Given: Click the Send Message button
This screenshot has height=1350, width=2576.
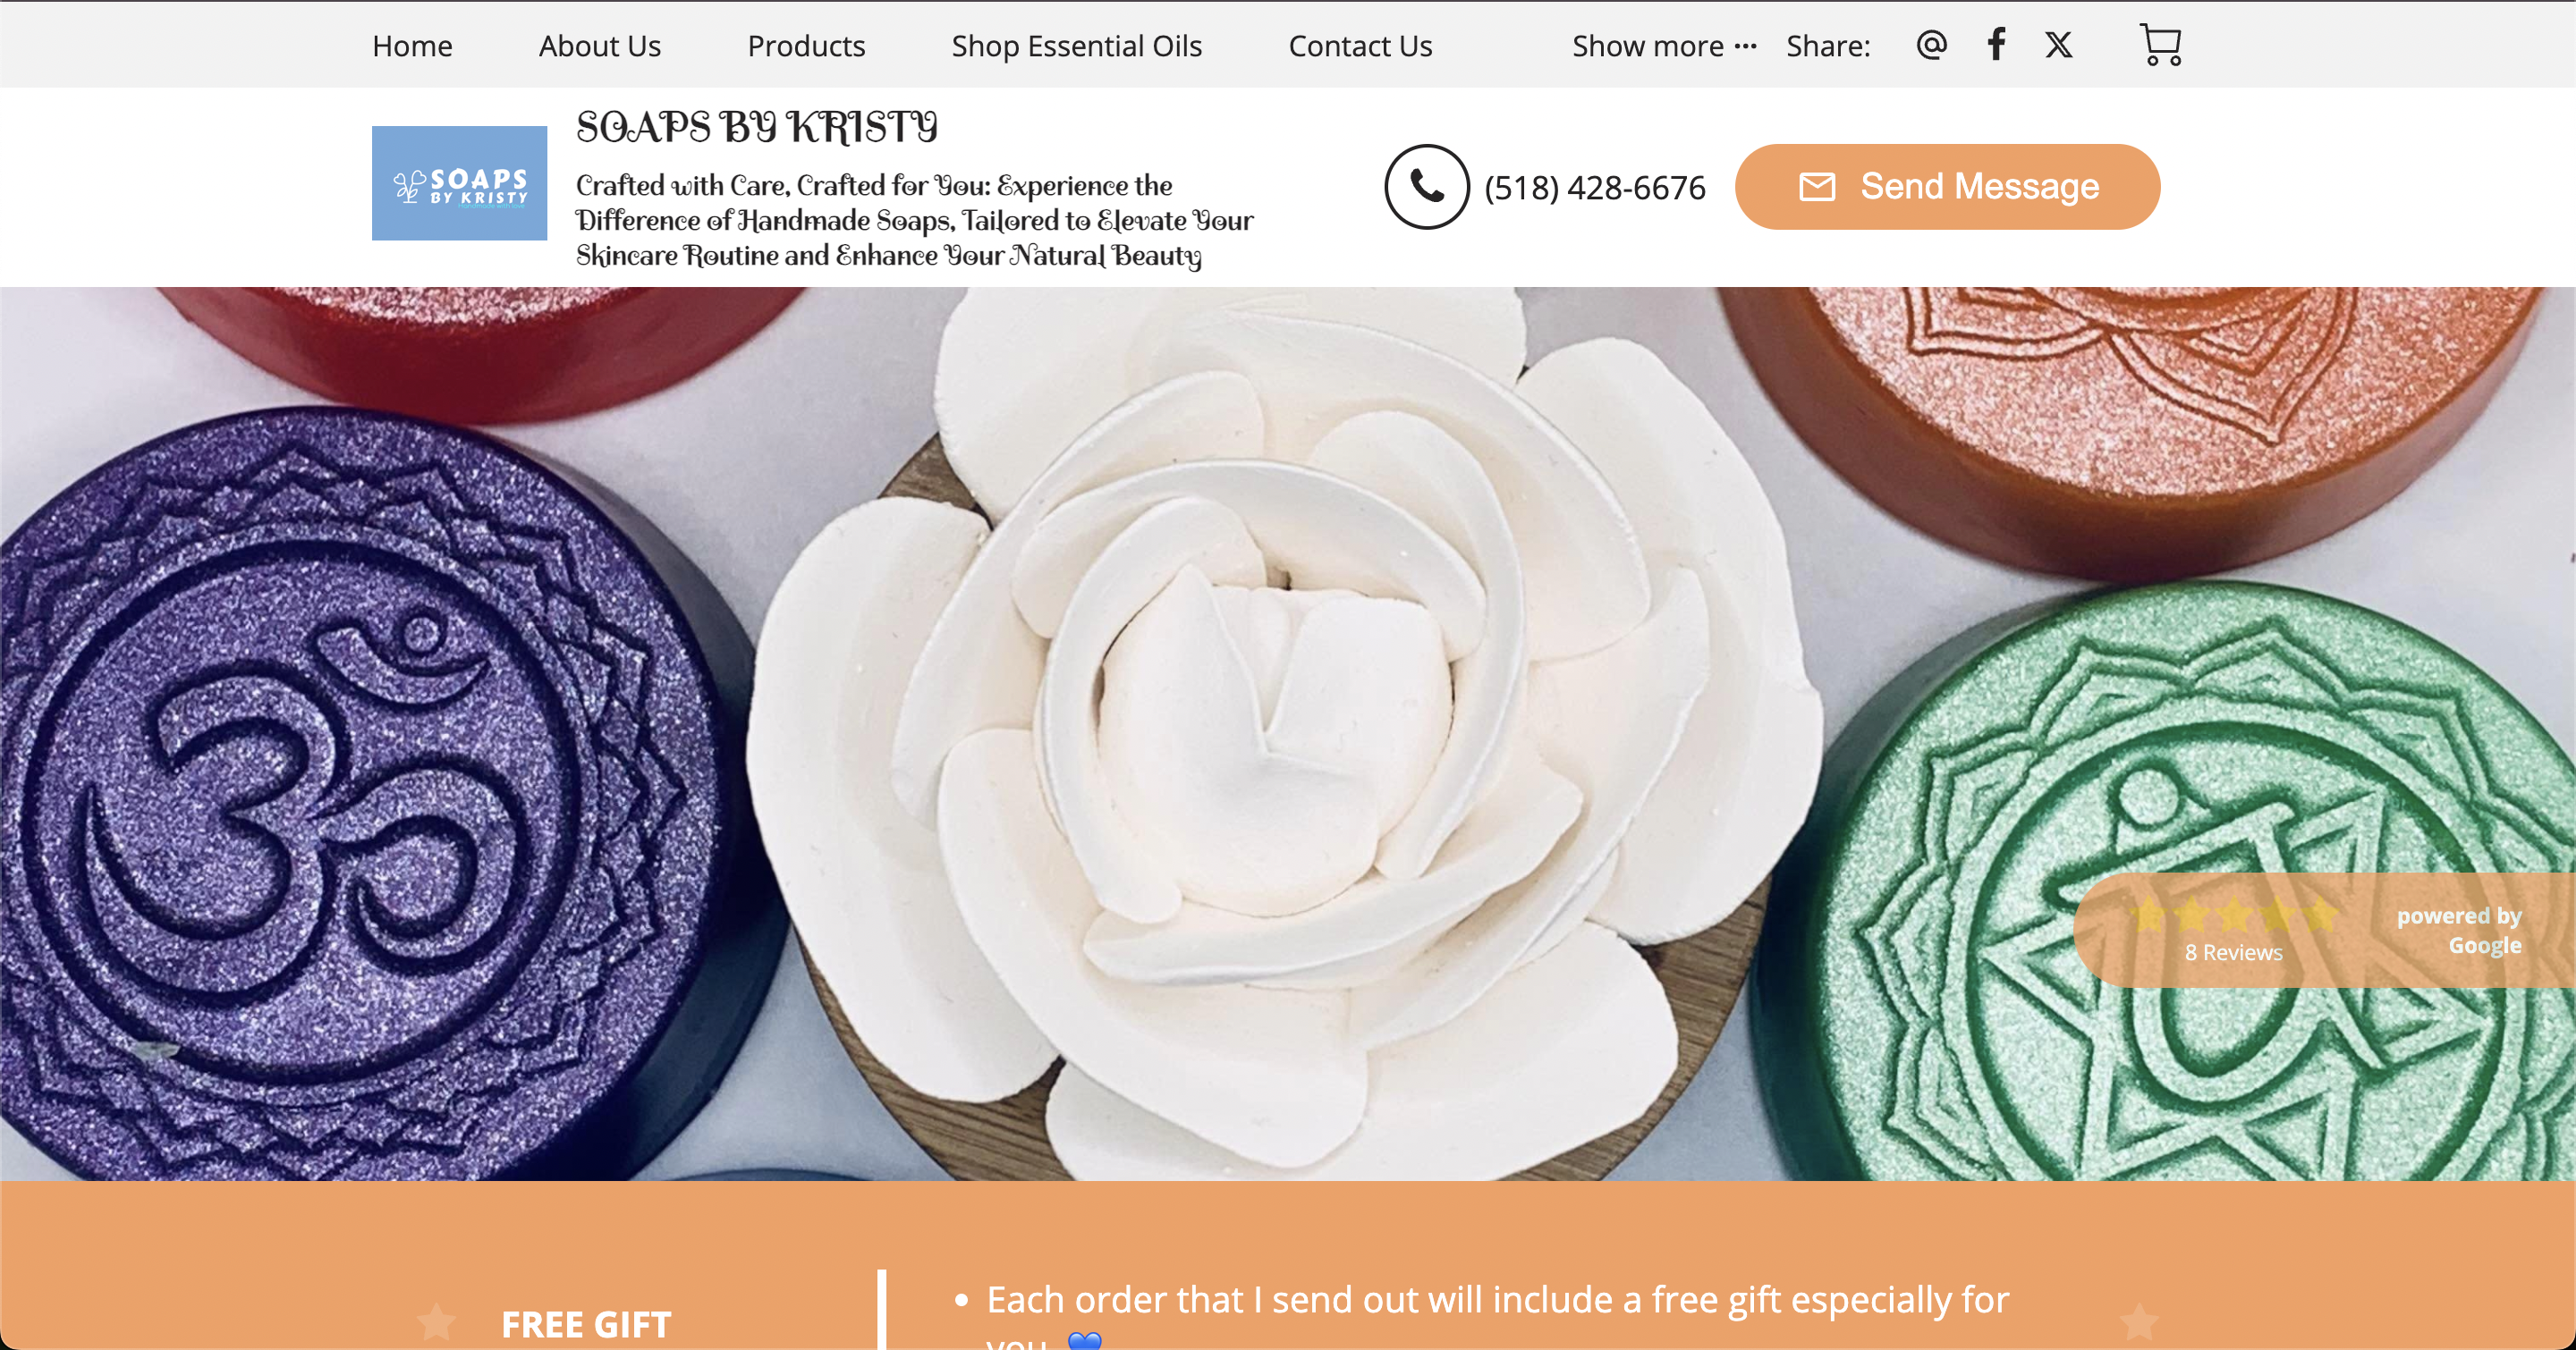Looking at the screenshot, I should pyautogui.click(x=1947, y=187).
